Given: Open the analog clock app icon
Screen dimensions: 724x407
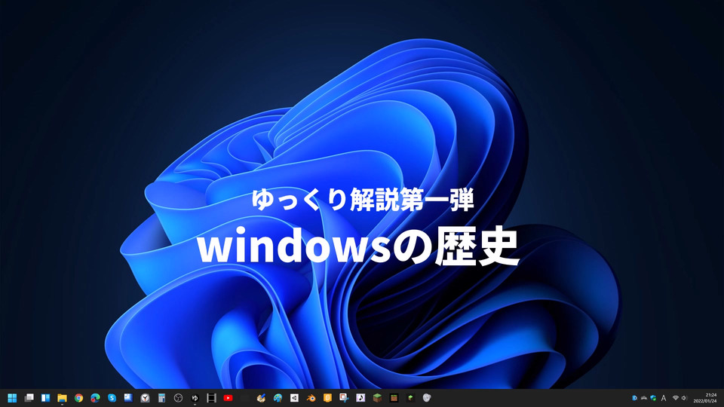Looking at the screenshot, I should [145, 398].
